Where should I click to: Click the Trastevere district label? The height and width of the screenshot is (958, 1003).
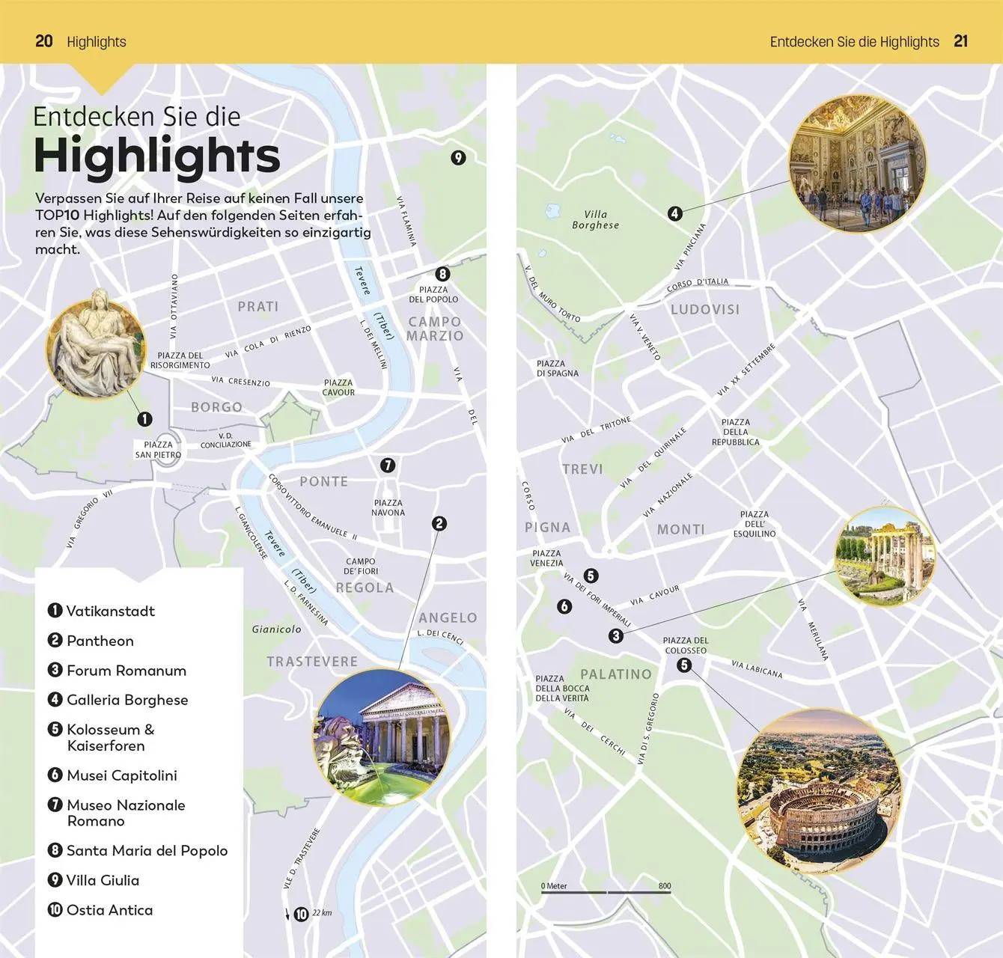(312, 662)
